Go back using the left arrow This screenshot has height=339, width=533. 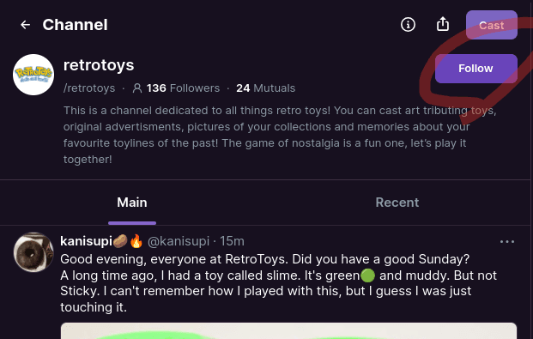point(25,25)
